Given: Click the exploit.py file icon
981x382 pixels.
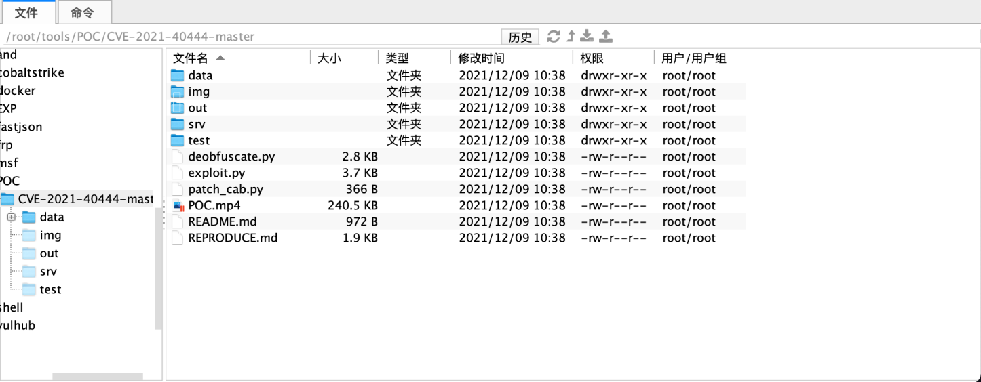Looking at the screenshot, I should point(178,173).
